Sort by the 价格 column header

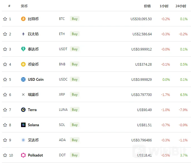click(147, 6)
